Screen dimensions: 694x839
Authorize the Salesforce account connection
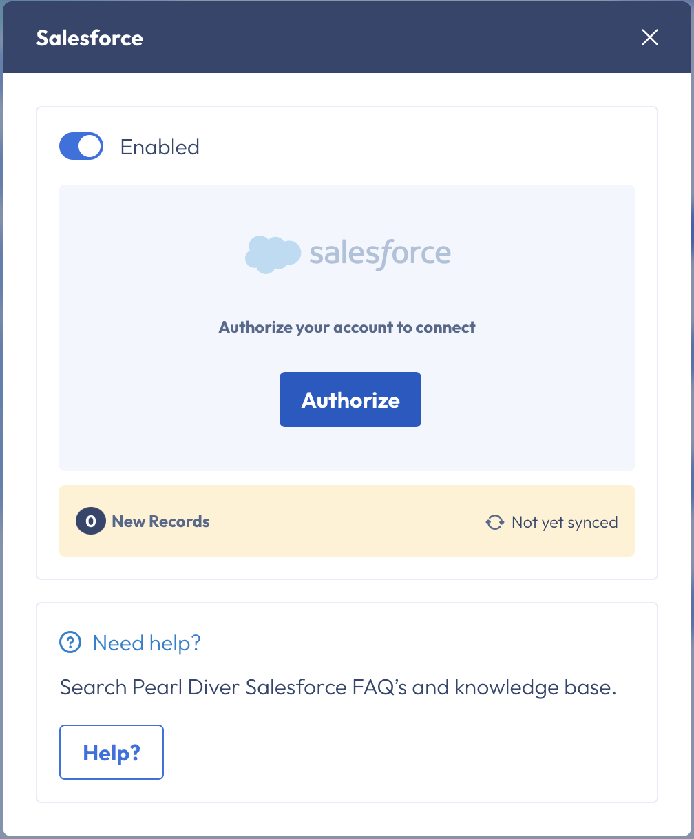pyautogui.click(x=350, y=400)
